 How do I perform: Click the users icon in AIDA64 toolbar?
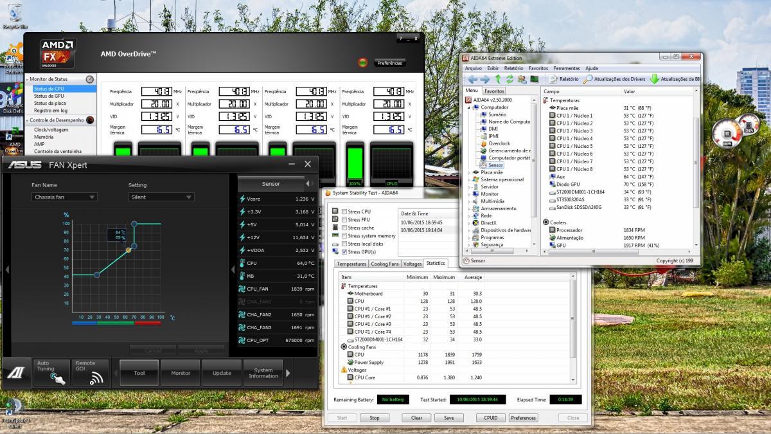[x=522, y=79]
